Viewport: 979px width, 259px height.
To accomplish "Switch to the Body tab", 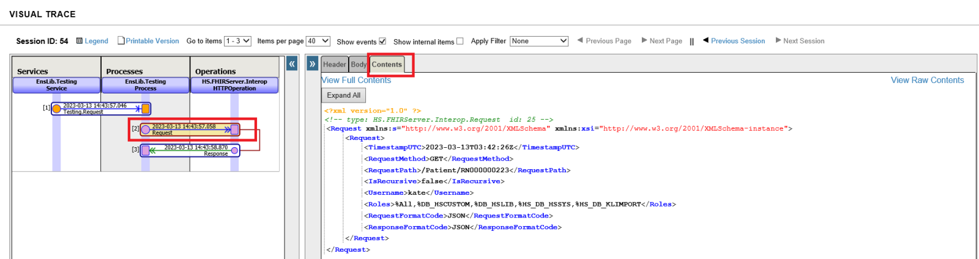I will coord(359,65).
